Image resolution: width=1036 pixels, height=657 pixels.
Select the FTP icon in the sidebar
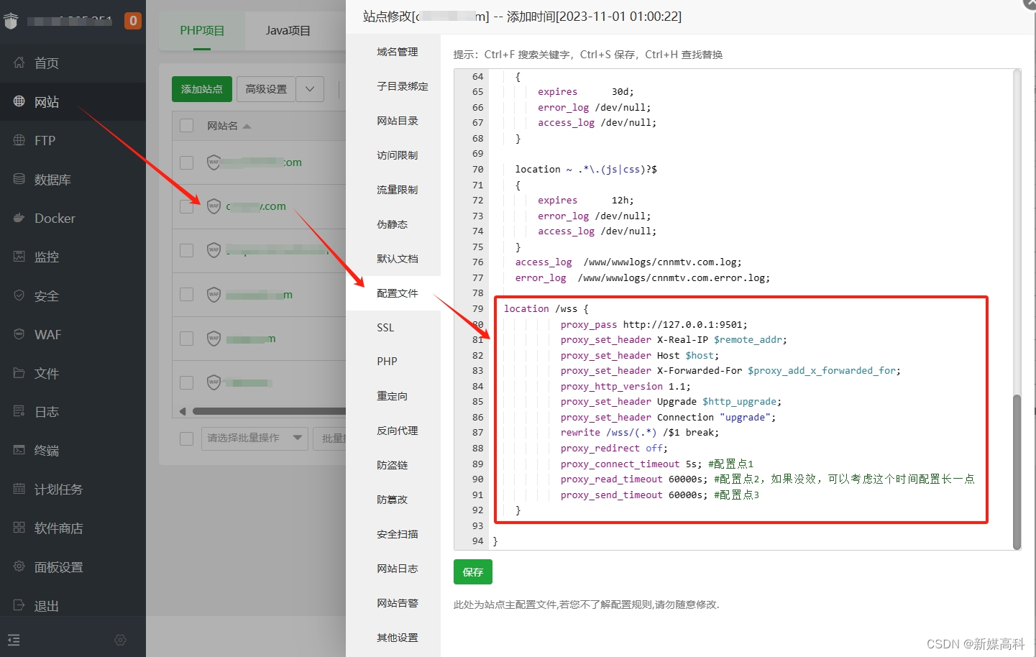pos(19,140)
